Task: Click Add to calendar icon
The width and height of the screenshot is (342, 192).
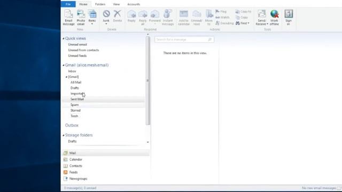Action: pos(184,18)
